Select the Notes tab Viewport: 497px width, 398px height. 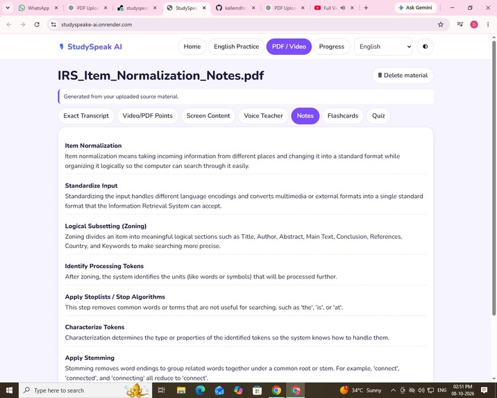point(305,116)
